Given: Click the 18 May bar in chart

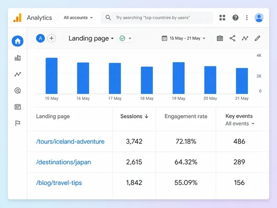Looking at the screenshot, I should coord(147,81).
